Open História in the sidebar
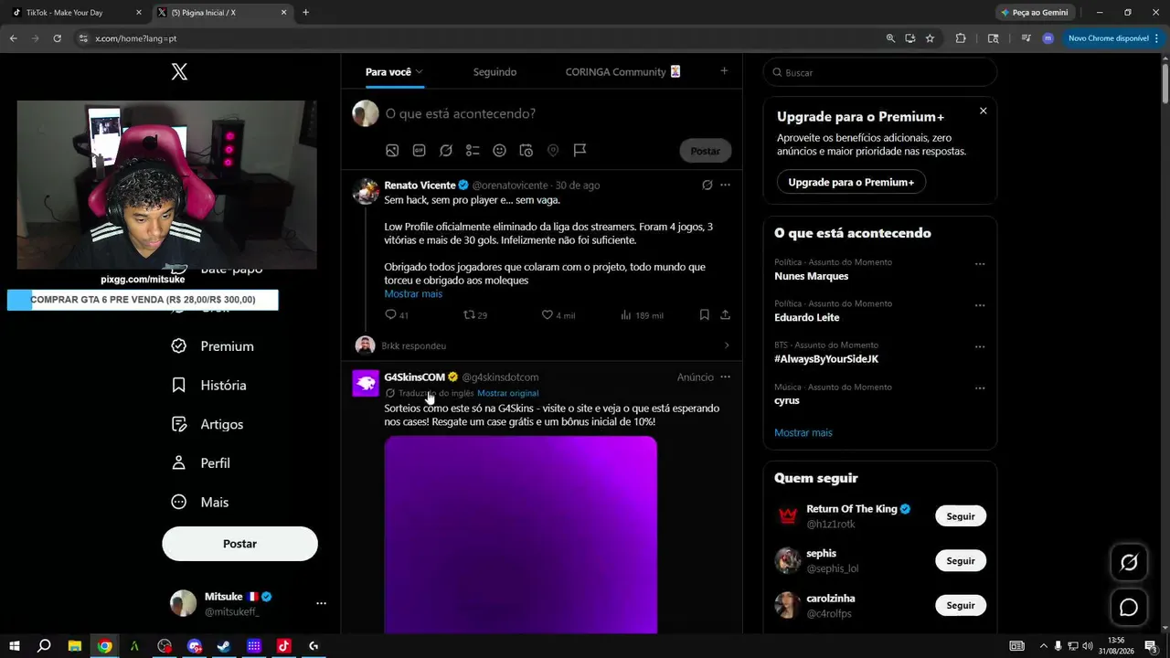The height and width of the screenshot is (658, 1170). pos(209,386)
